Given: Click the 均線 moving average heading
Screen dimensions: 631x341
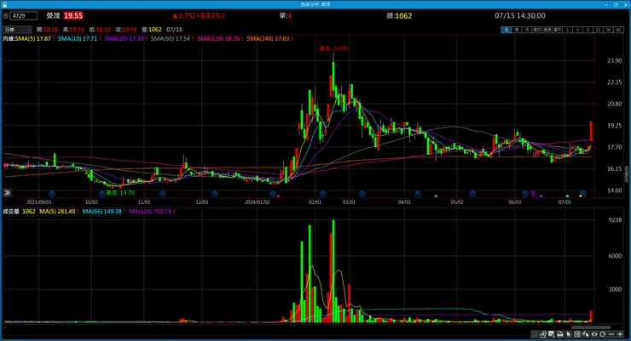Looking at the screenshot, I should (x=9, y=38).
